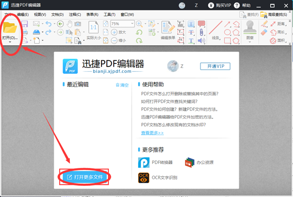
Task: Select the Sound speaker annotation tool
Action: pos(202,41)
